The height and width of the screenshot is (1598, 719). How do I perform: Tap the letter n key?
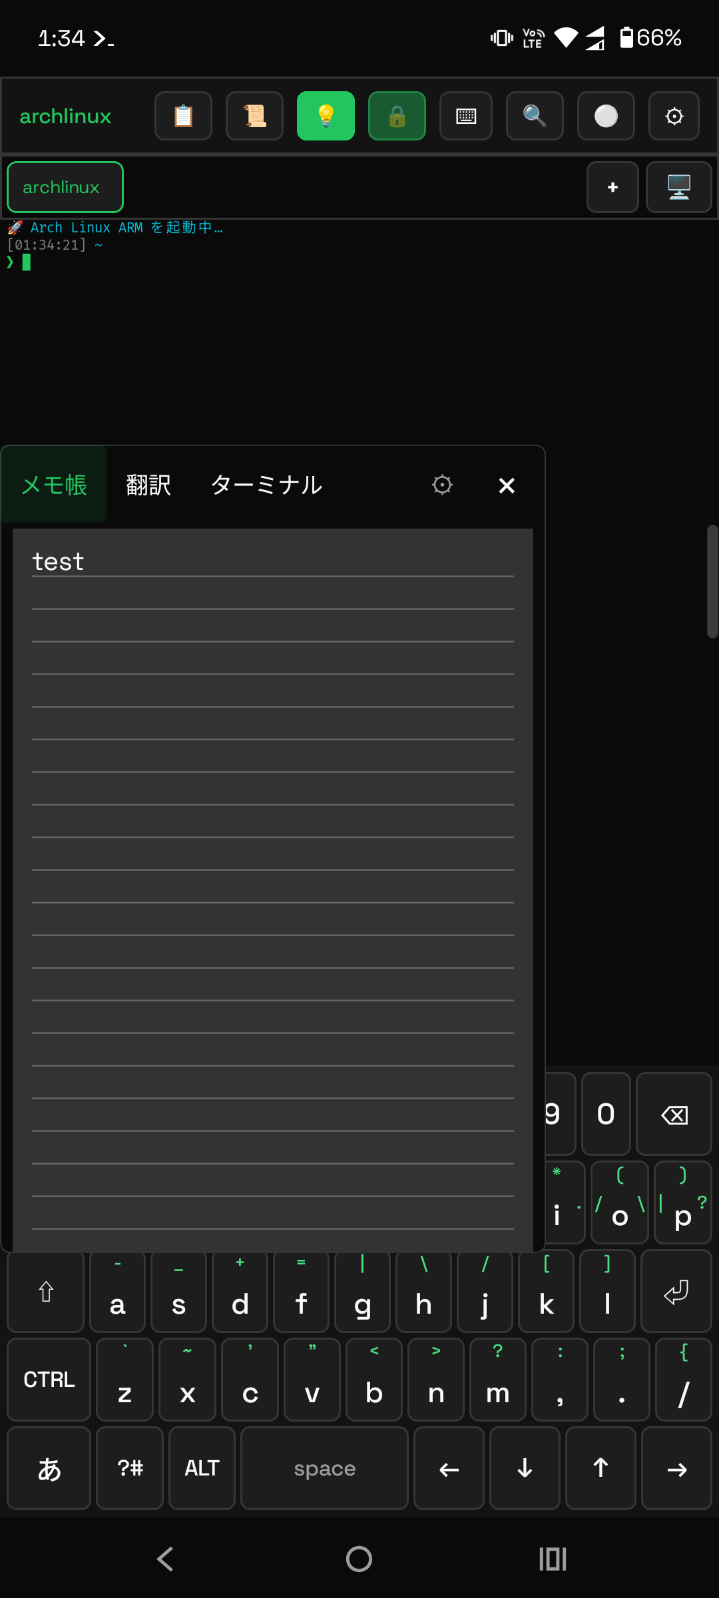click(x=435, y=1380)
